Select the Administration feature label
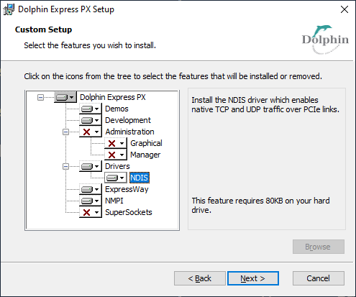The image size is (356, 297). pos(129,132)
